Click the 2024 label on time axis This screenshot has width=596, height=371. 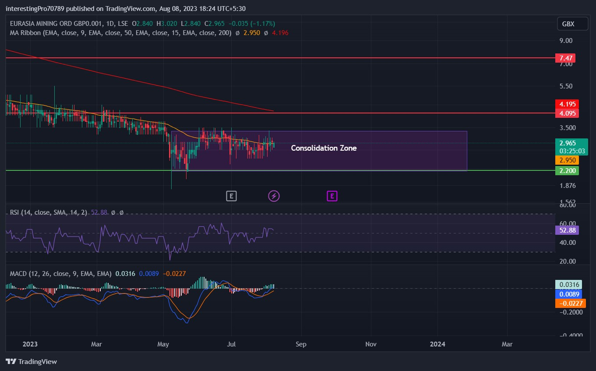tap(437, 344)
